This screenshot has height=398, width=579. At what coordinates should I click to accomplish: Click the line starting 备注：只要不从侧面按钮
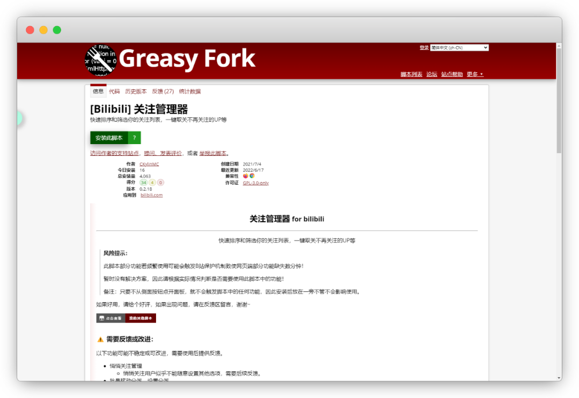click(232, 292)
